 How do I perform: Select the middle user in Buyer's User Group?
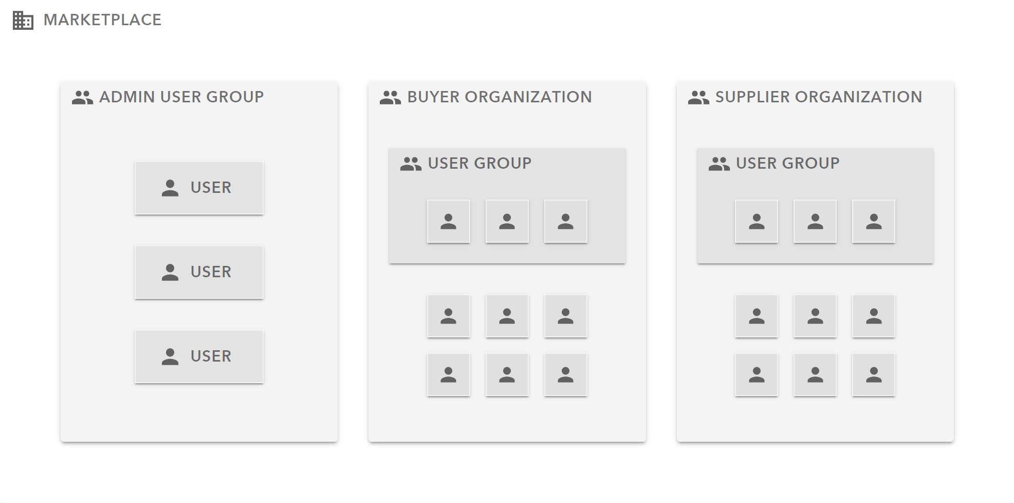(x=507, y=221)
